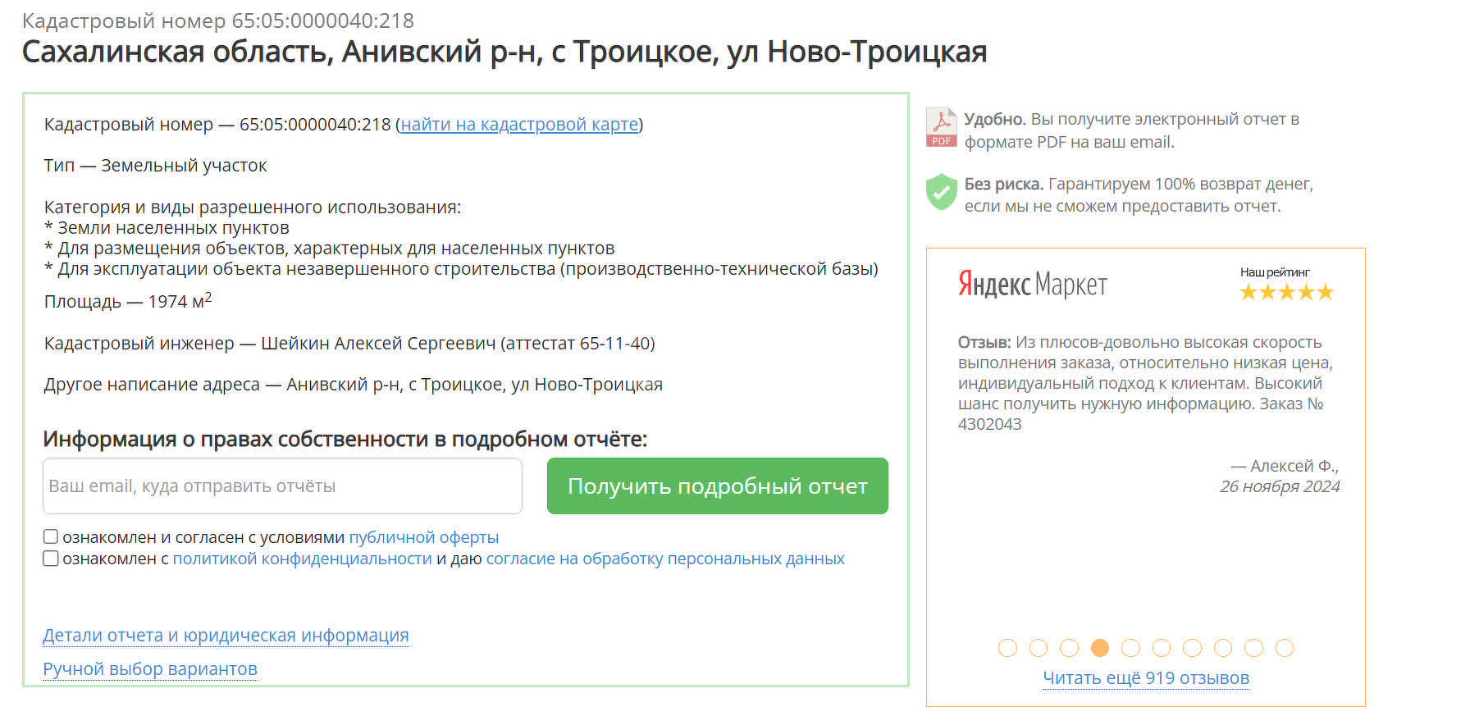Select the tenth review carousel dot

tap(1285, 648)
